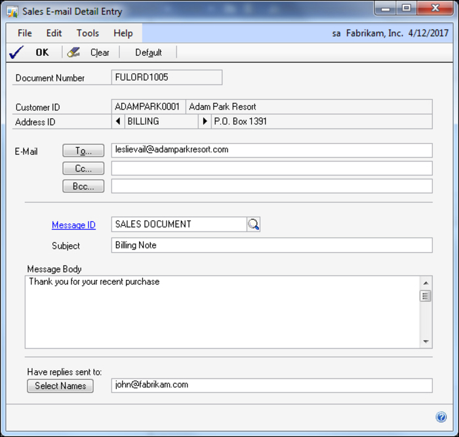
Task: Click the To email address field
Action: 272,150
